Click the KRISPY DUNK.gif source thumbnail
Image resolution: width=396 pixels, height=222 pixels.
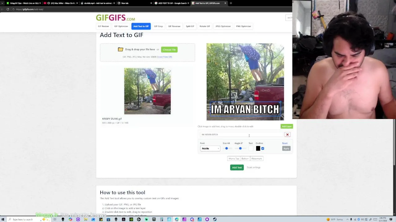[147, 91]
